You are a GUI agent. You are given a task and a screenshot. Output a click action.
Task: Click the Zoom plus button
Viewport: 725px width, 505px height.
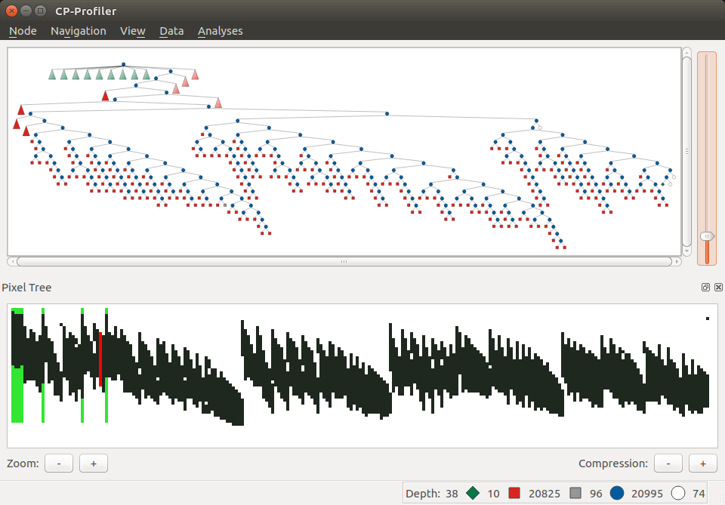(93, 463)
